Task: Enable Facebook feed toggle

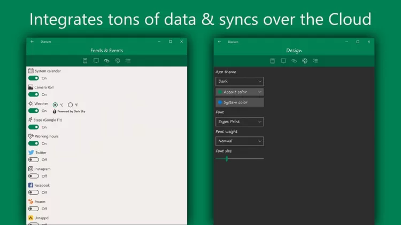Action: pyautogui.click(x=34, y=192)
